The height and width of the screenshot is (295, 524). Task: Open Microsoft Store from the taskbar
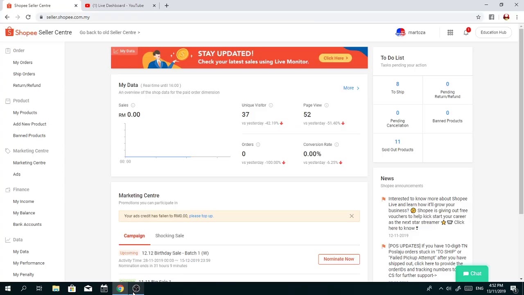click(72, 288)
